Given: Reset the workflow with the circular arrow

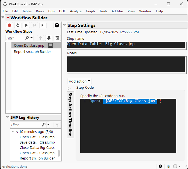Looking at the screenshot, I should tap(18, 25).
